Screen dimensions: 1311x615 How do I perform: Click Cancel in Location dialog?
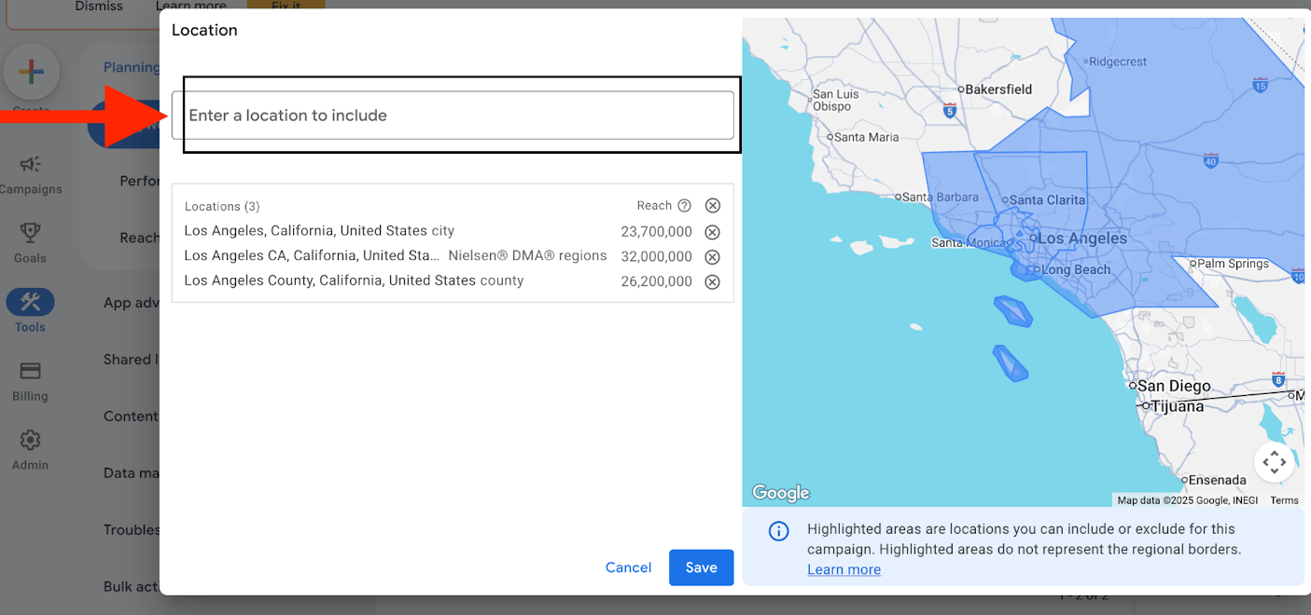tap(628, 567)
